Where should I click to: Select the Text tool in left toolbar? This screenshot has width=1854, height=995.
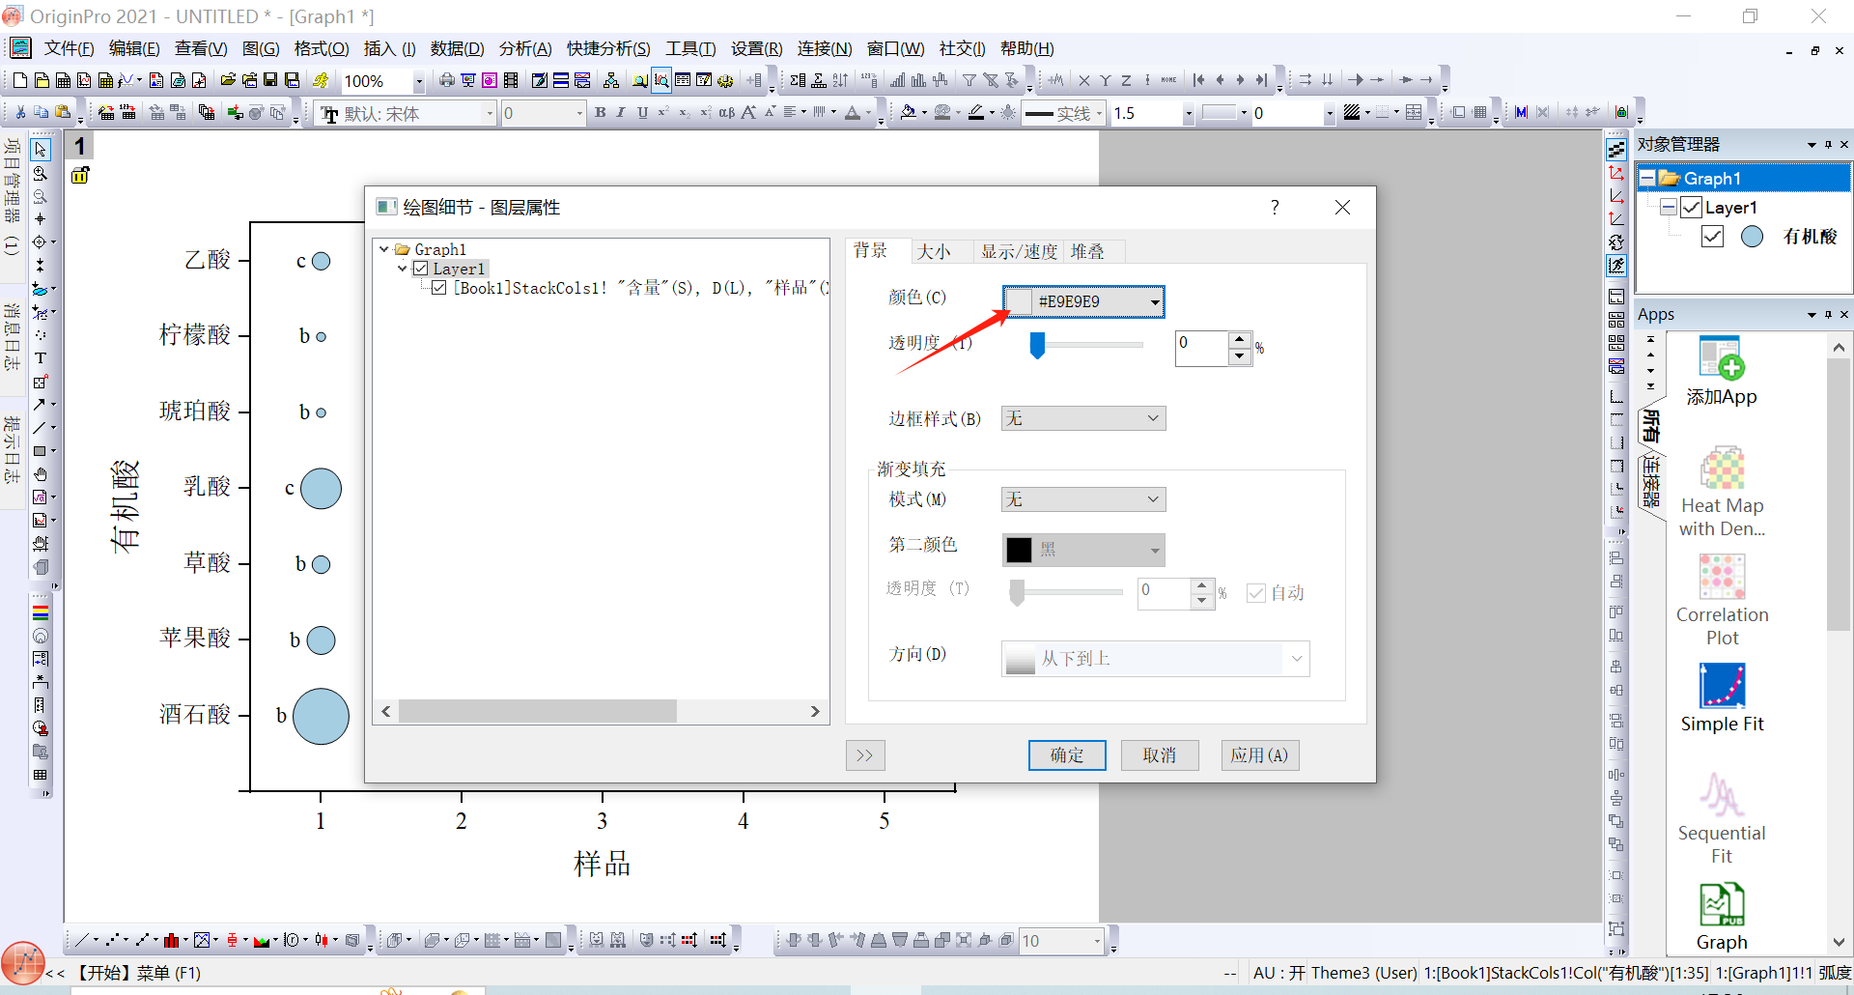[41, 358]
